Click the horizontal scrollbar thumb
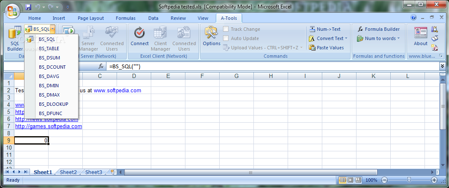 coord(250,172)
